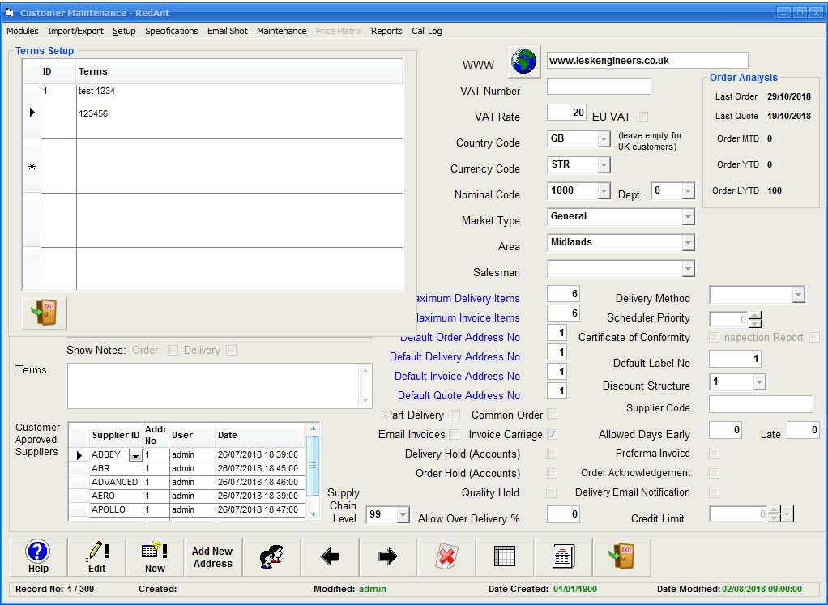Open the contacts people icon
Screen dimensions: 828x605
[271, 557]
